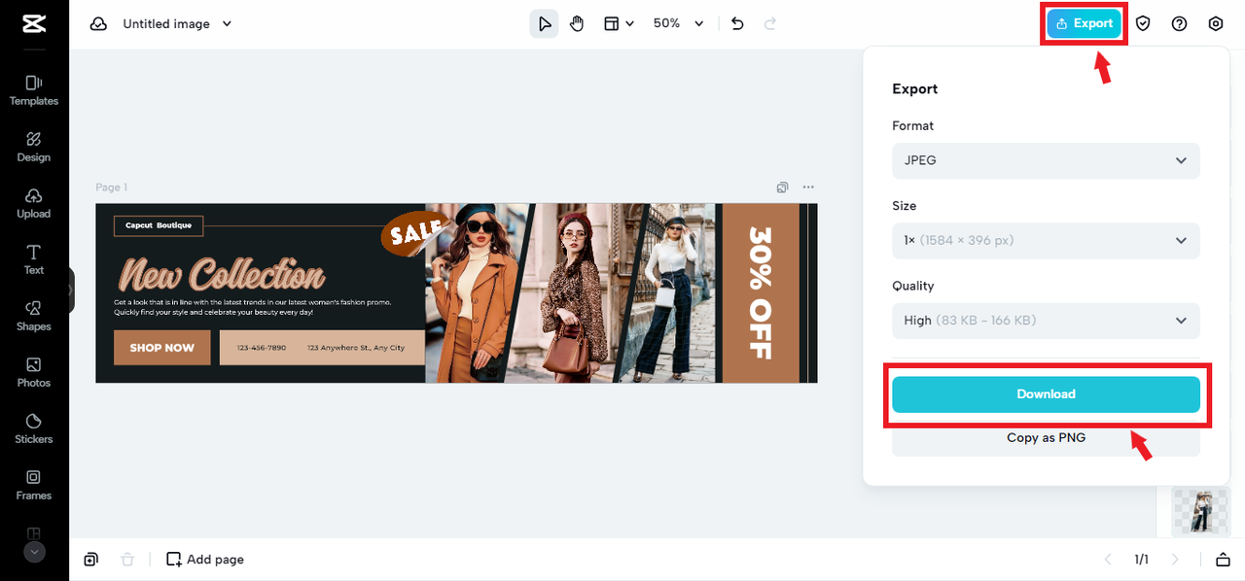The width and height of the screenshot is (1245, 581).
Task: Expand more sidebar tools with down arrow
Action: coord(34,551)
